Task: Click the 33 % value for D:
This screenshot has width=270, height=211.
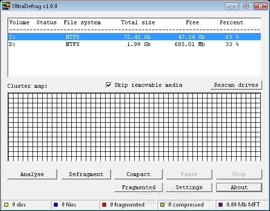Action: coord(232,44)
